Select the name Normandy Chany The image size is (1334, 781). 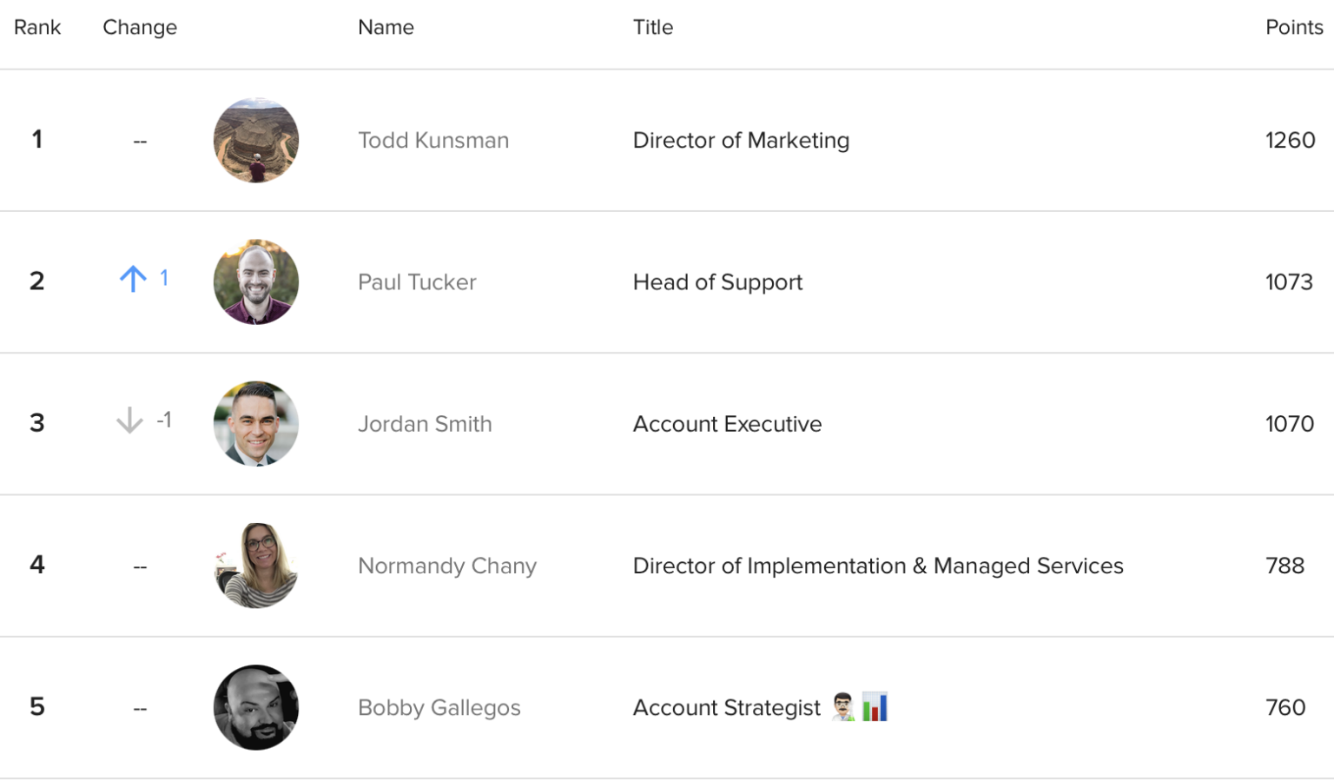click(447, 566)
